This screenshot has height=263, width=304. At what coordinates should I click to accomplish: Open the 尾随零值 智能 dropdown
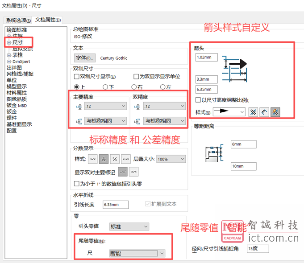(137, 253)
